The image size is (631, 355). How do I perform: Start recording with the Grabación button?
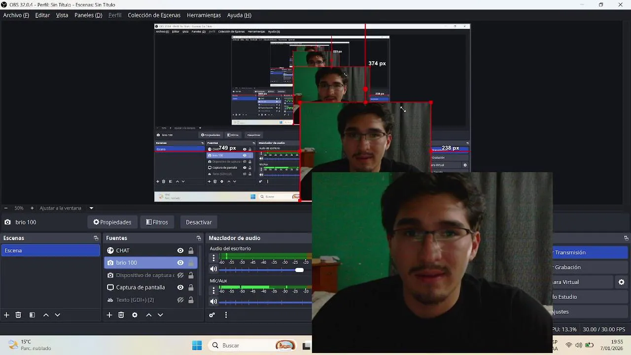click(591, 267)
